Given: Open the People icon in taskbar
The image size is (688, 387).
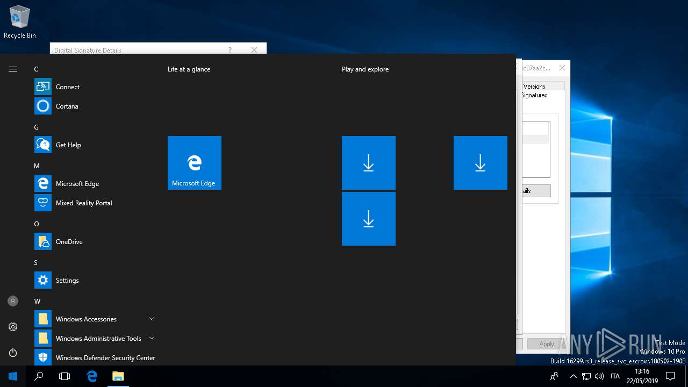Looking at the screenshot, I should pos(554,376).
